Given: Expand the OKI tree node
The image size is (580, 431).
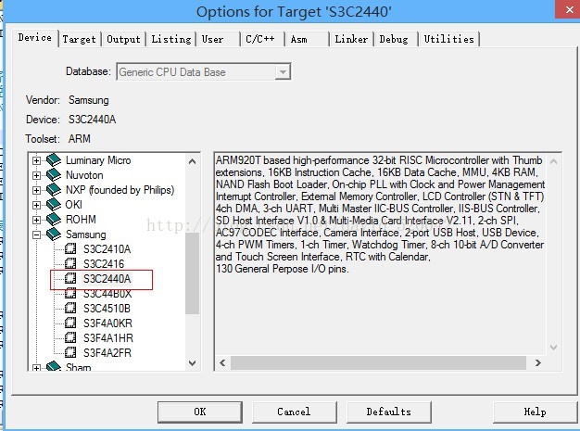Looking at the screenshot, I should click(36, 205).
